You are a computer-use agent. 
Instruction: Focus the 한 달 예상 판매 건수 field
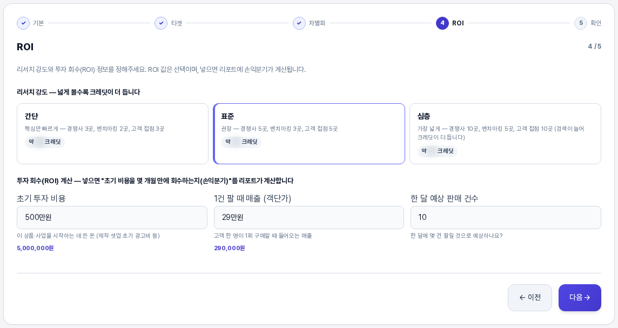506,217
